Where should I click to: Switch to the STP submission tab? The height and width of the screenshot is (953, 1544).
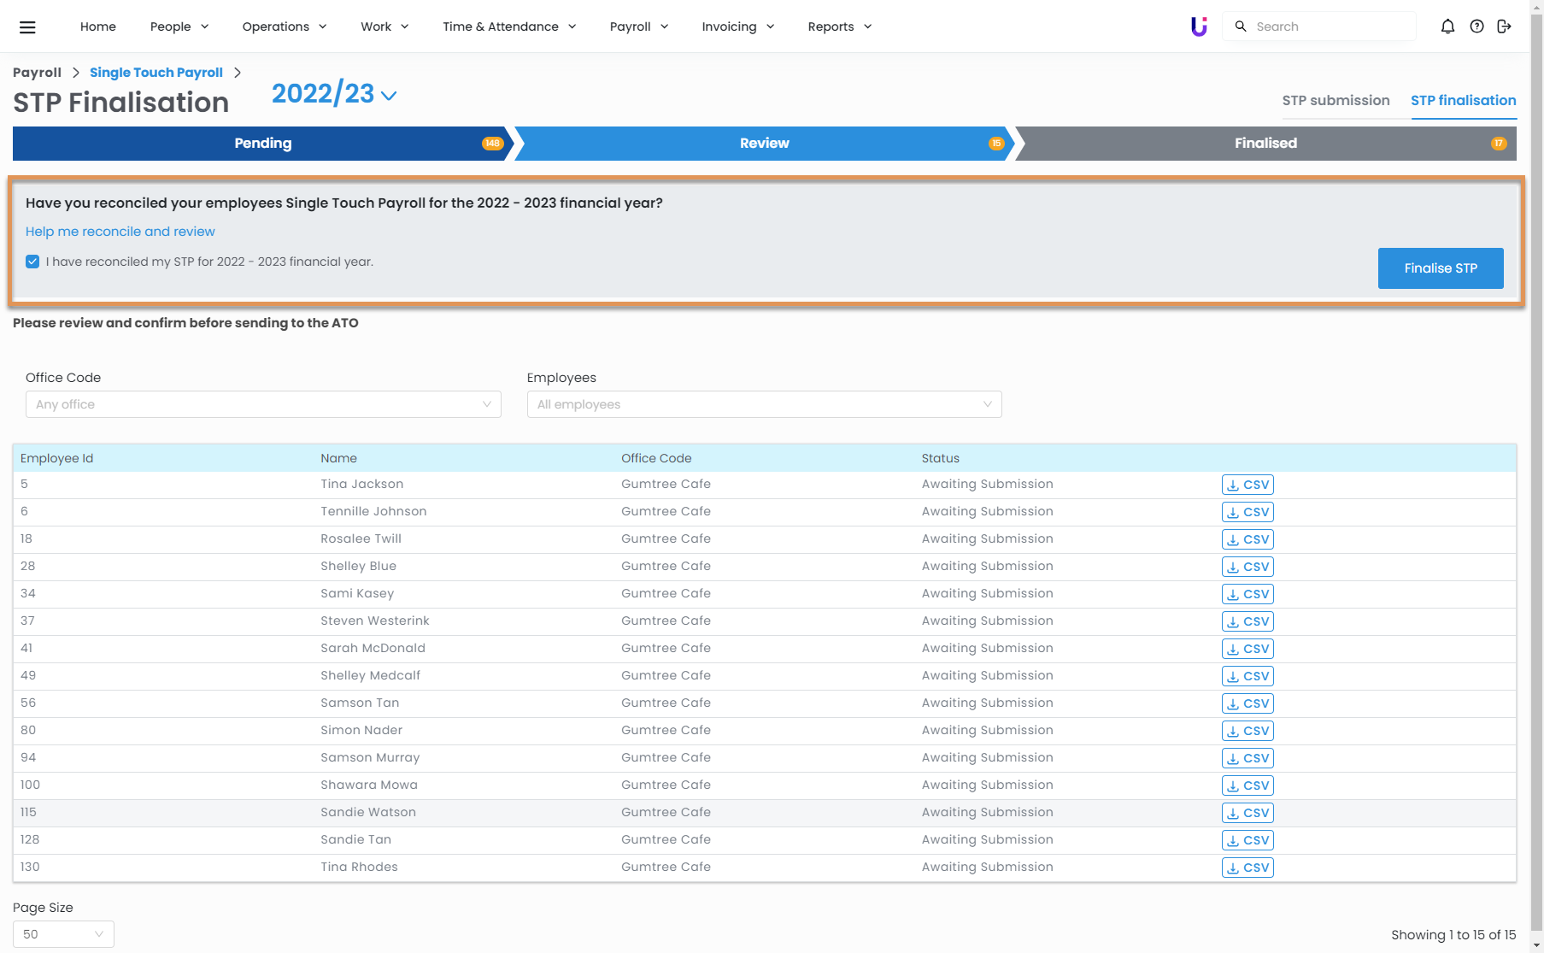1336,100
